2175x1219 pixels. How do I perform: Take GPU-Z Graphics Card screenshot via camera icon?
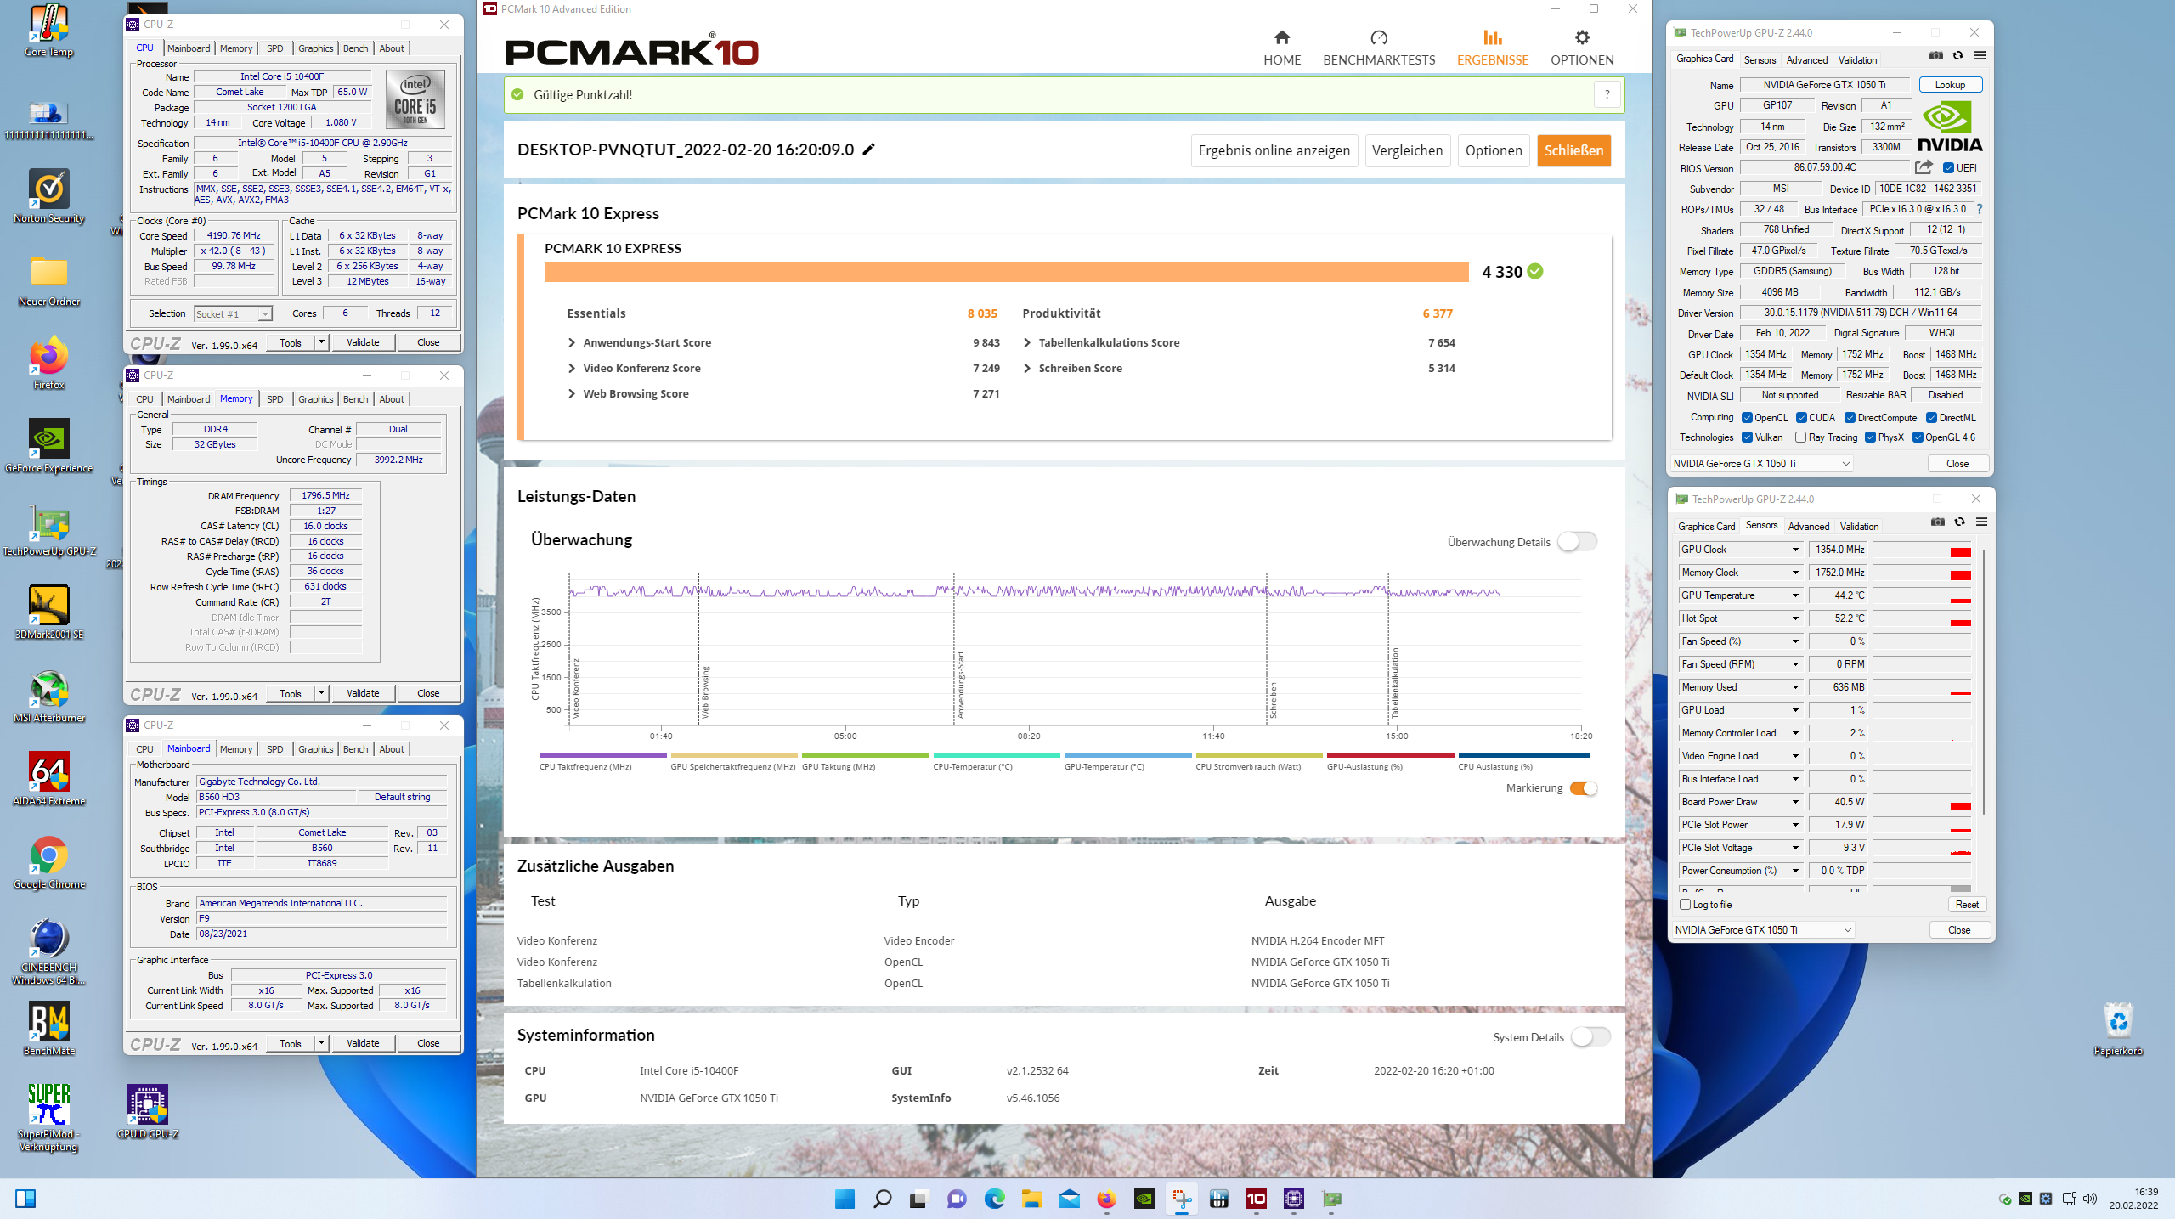(1935, 56)
